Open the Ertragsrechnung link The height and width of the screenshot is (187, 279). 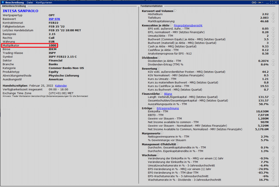click(168, 108)
